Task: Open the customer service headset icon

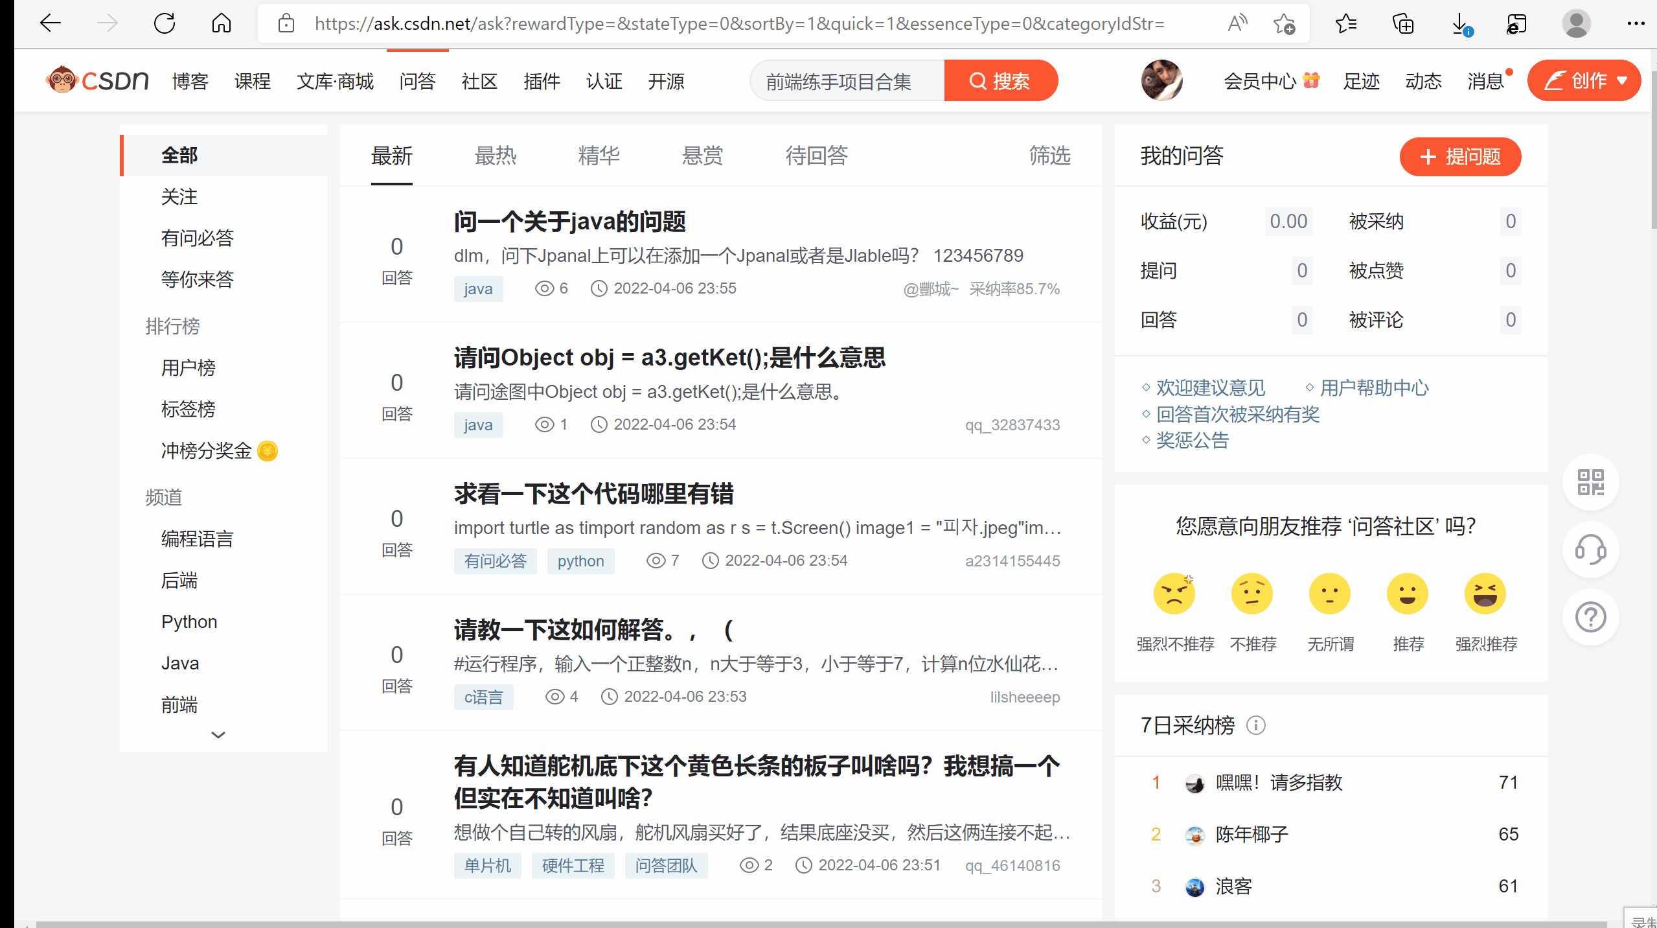Action: (x=1590, y=550)
